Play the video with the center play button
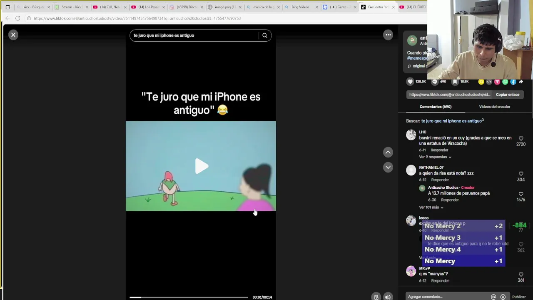This screenshot has width=533, height=300. click(202, 166)
